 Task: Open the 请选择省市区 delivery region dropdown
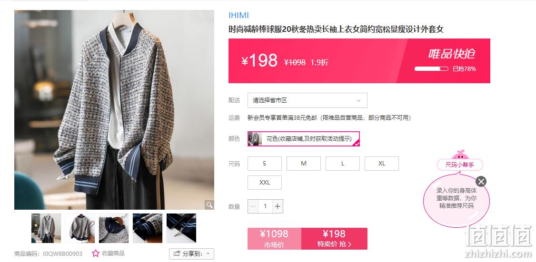(x=308, y=100)
